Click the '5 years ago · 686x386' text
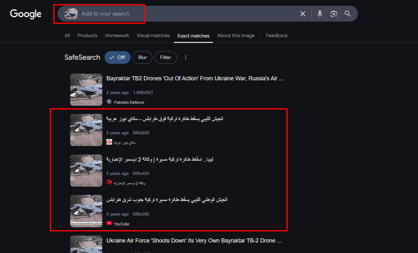This screenshot has height=253, width=418. pyautogui.click(x=127, y=214)
